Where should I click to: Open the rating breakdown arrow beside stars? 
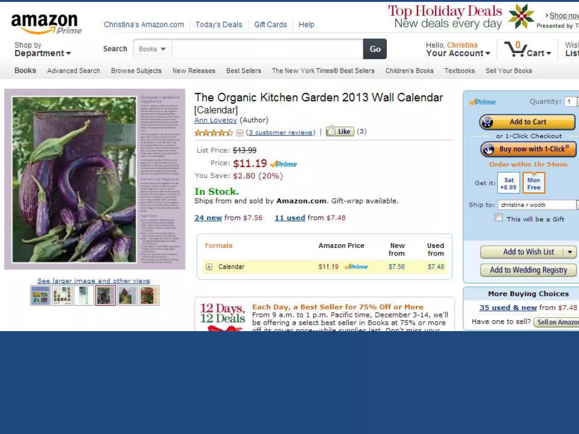[x=240, y=133]
